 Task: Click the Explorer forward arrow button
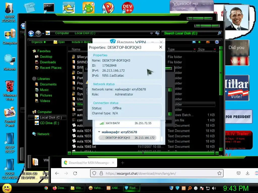38,33
